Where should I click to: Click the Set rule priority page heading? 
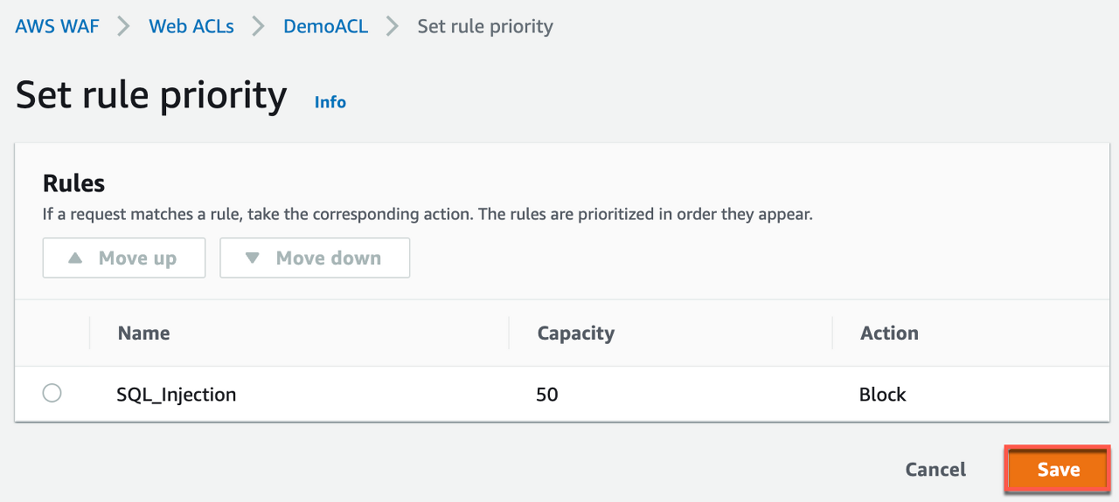(x=151, y=95)
